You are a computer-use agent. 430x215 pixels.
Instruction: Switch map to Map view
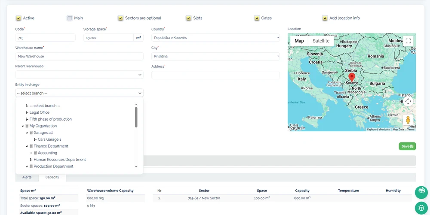[299, 41]
